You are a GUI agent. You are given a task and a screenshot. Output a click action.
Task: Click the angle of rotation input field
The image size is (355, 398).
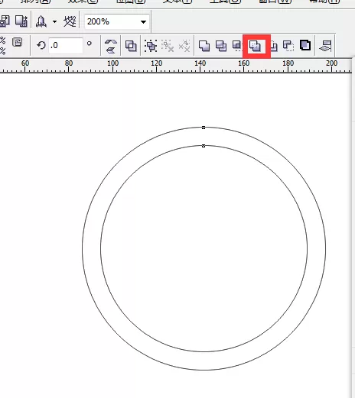coord(66,46)
